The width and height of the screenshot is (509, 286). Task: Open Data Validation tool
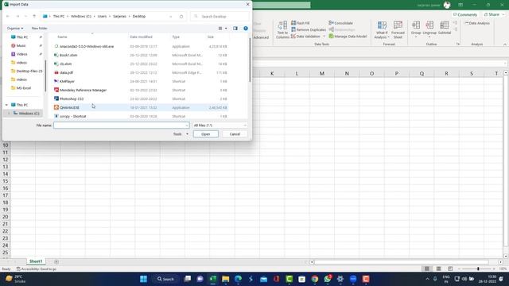click(305, 37)
